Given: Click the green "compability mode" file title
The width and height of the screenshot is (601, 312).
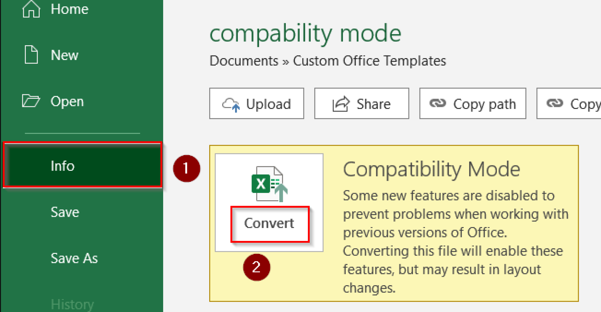Looking at the screenshot, I should (x=305, y=33).
